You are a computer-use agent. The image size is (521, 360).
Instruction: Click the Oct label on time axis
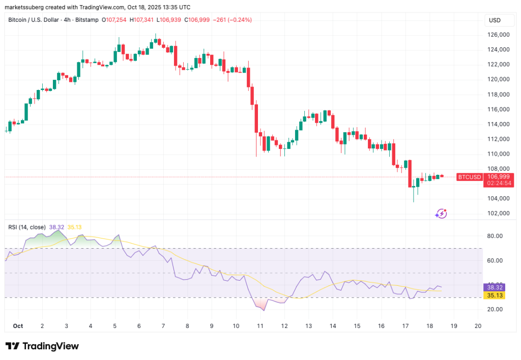tap(18, 325)
